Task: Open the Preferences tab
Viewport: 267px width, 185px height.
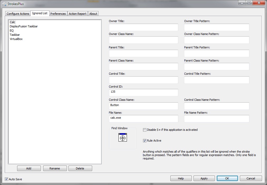Action: 58,14
